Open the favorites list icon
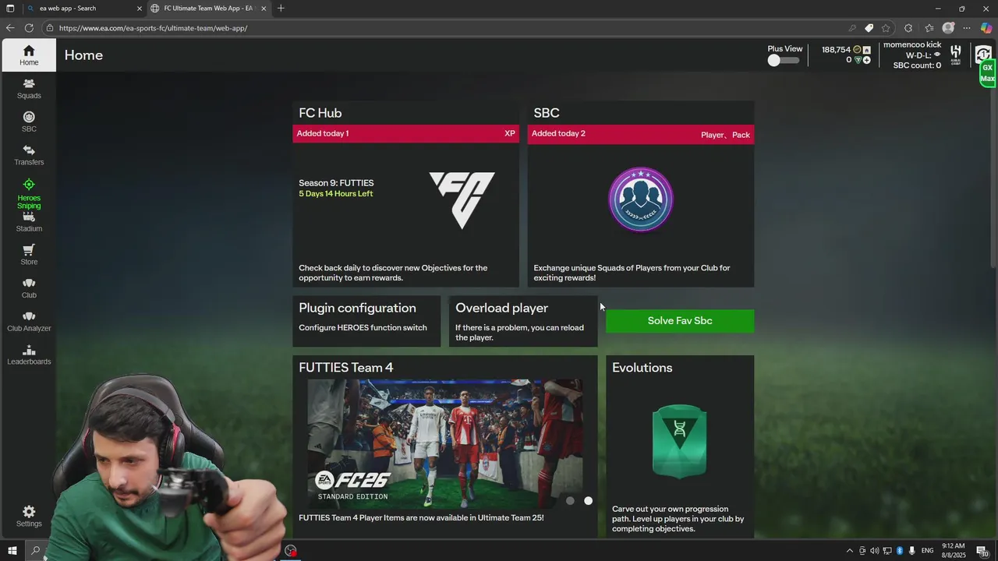Image resolution: width=998 pixels, height=561 pixels. [929, 28]
